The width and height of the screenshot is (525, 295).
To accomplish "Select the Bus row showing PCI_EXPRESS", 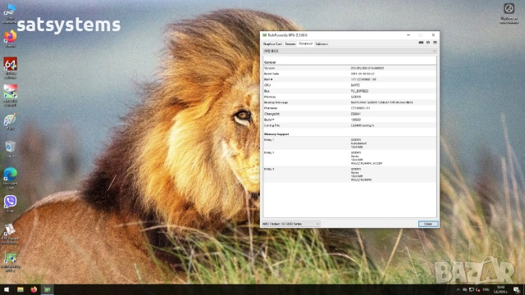I will [x=349, y=91].
